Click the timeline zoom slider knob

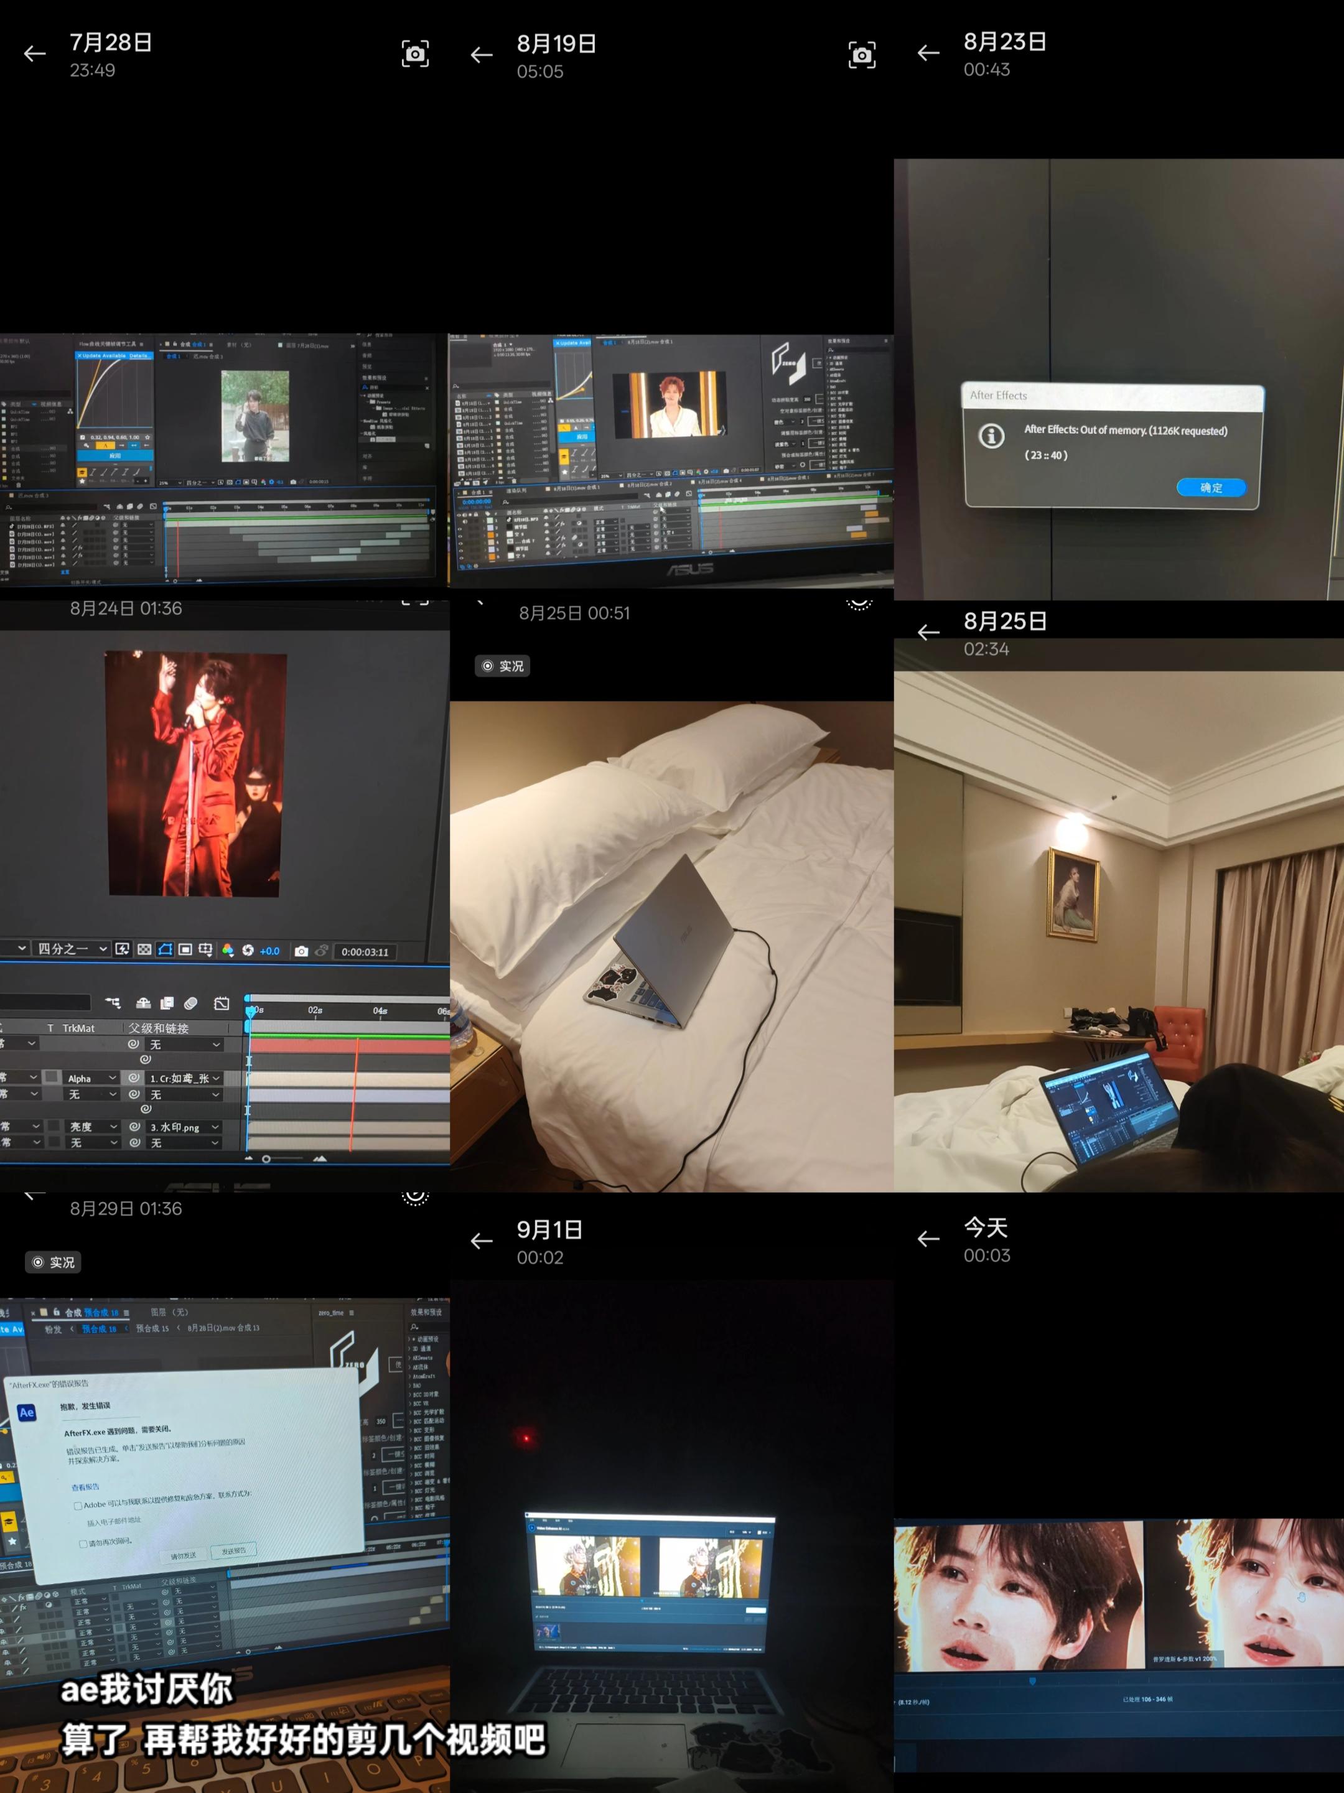[x=266, y=1159]
